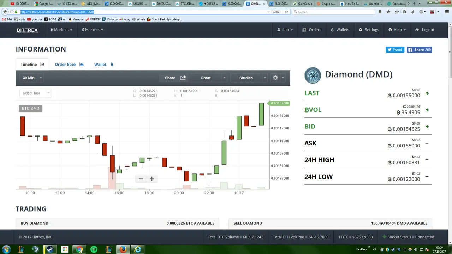Click the LAST price value 0.00155000
Image resolution: width=452 pixels, height=254 pixels.
pos(404,95)
